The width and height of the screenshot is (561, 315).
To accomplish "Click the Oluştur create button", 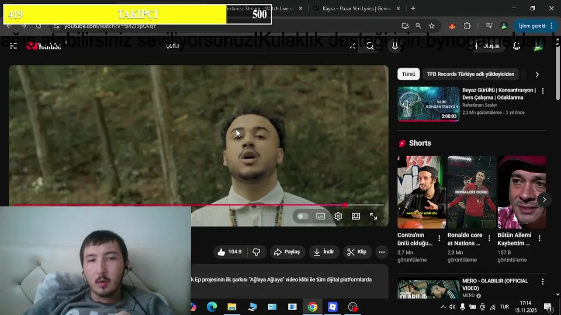I will point(487,46).
